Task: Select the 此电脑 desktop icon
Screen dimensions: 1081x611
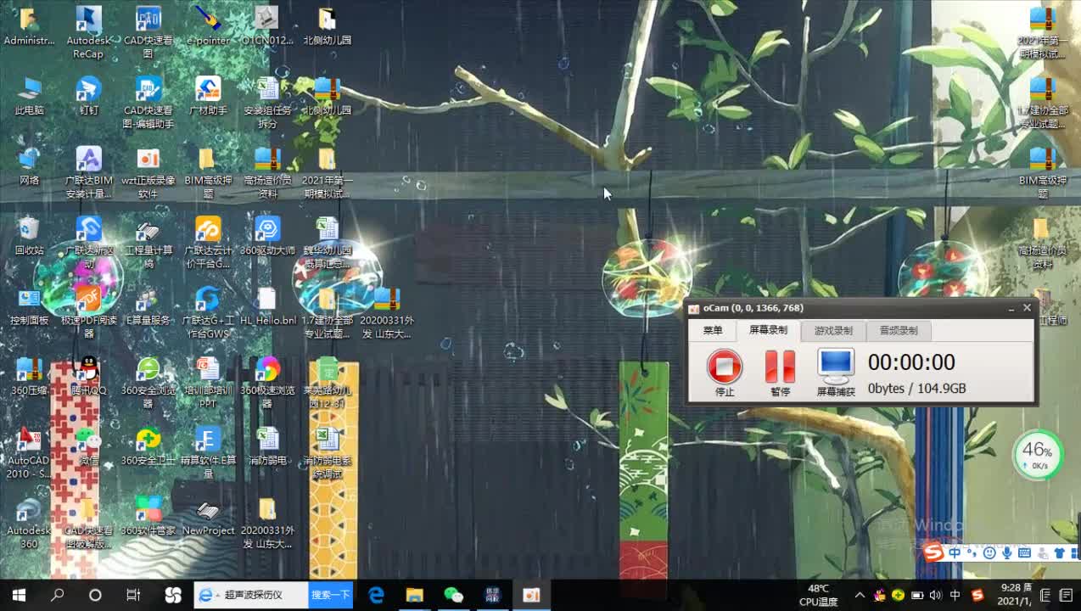Action: click(29, 96)
